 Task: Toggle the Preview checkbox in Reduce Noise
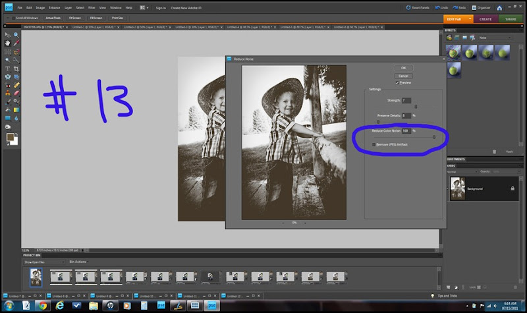coord(397,82)
